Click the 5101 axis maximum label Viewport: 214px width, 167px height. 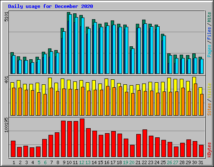pyautogui.click(x=6, y=17)
